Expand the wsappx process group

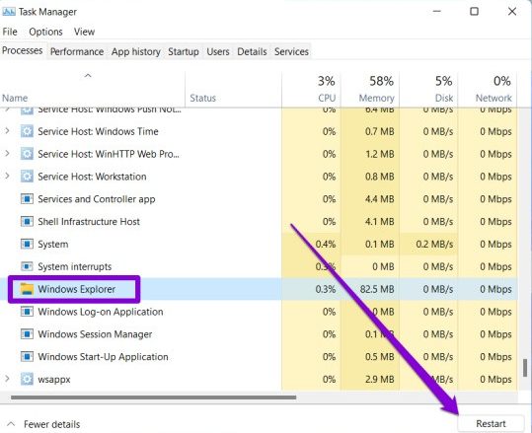point(7,379)
